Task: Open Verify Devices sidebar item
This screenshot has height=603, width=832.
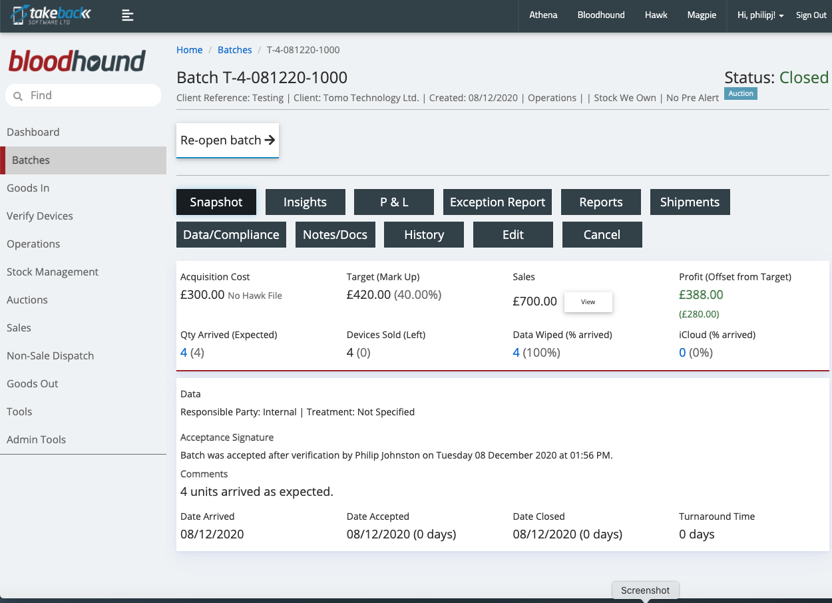Action: coord(83,216)
